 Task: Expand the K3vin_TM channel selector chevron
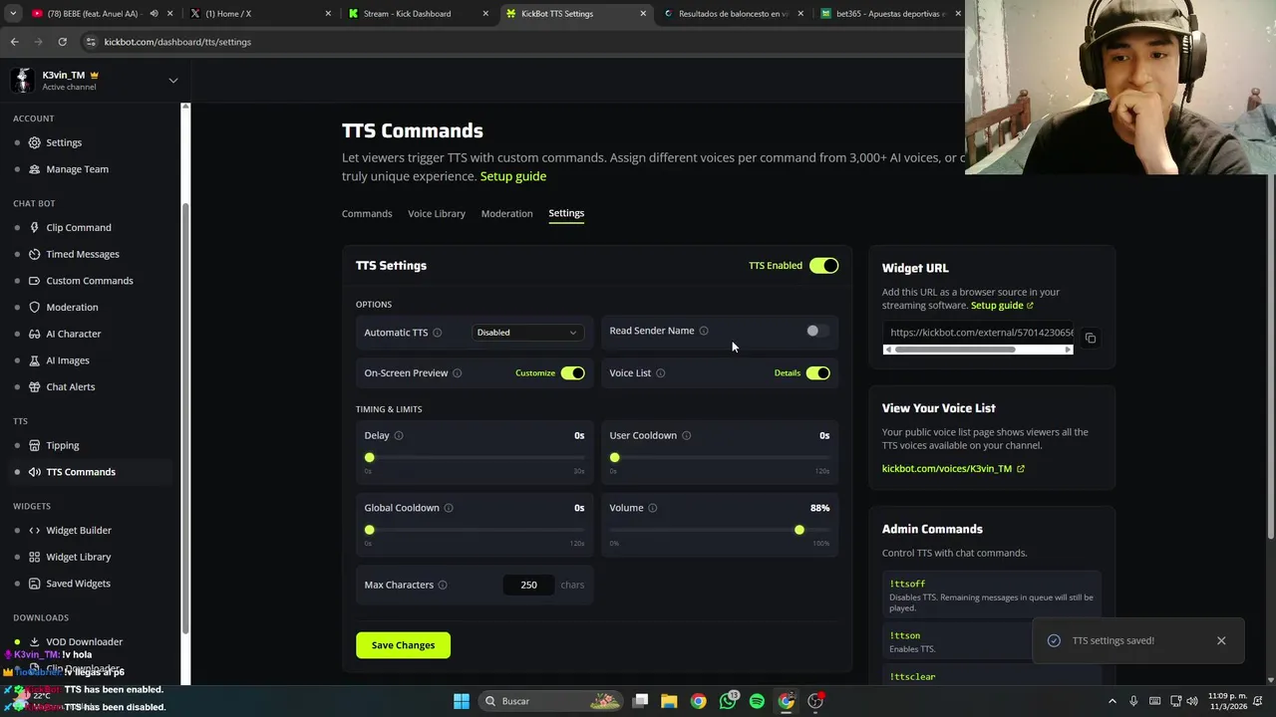click(172, 81)
